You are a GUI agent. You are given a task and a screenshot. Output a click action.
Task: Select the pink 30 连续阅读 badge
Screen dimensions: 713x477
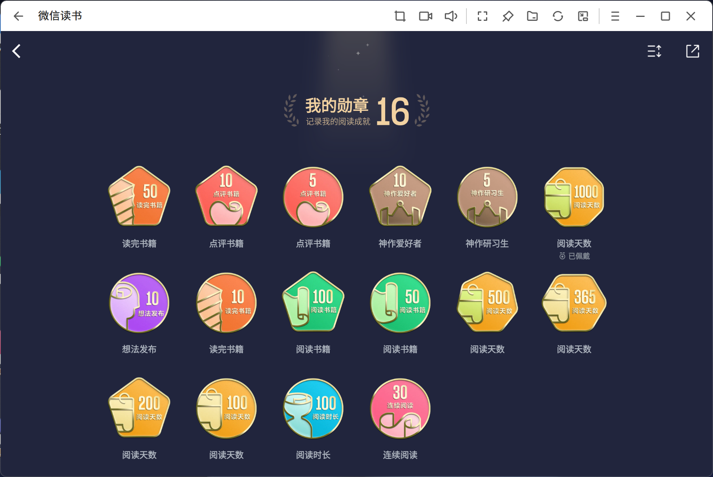pos(400,409)
